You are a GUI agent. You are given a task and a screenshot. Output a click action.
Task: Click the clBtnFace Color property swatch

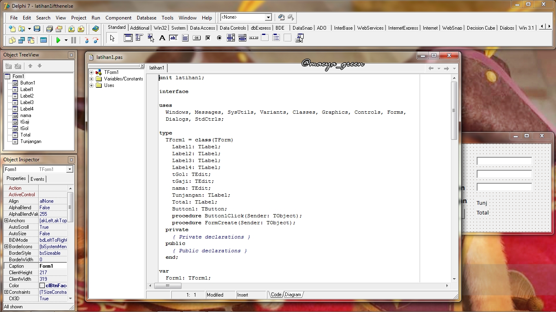point(42,286)
